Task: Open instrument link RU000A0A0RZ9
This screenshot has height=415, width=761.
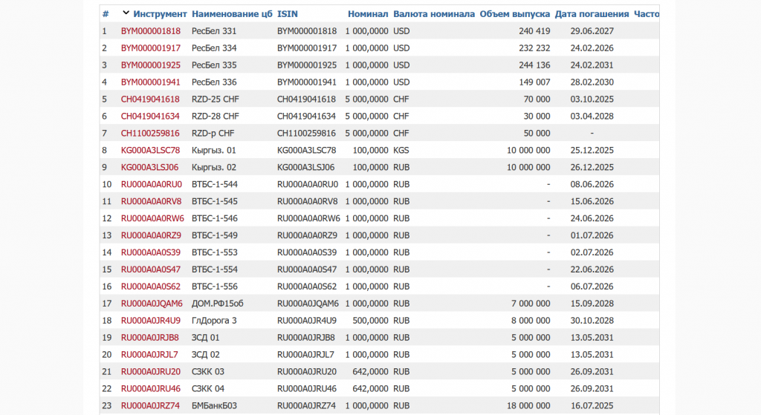Action: point(151,235)
